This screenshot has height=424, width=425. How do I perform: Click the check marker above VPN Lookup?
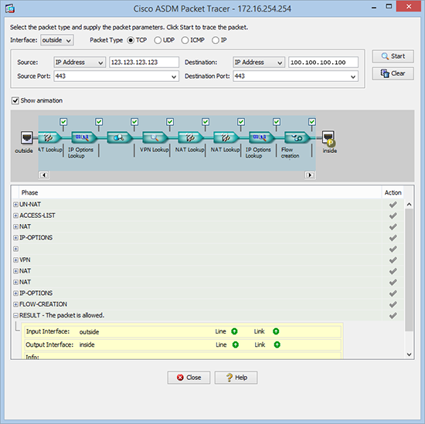[170, 122]
